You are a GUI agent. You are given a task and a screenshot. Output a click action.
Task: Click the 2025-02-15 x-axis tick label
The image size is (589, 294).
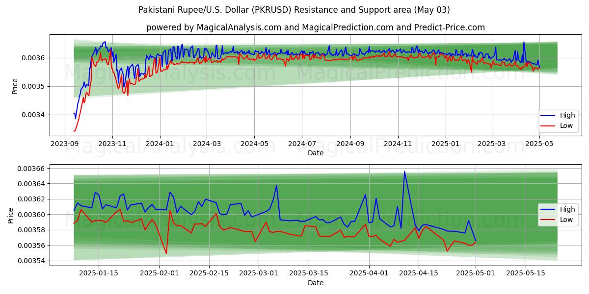(x=210, y=273)
